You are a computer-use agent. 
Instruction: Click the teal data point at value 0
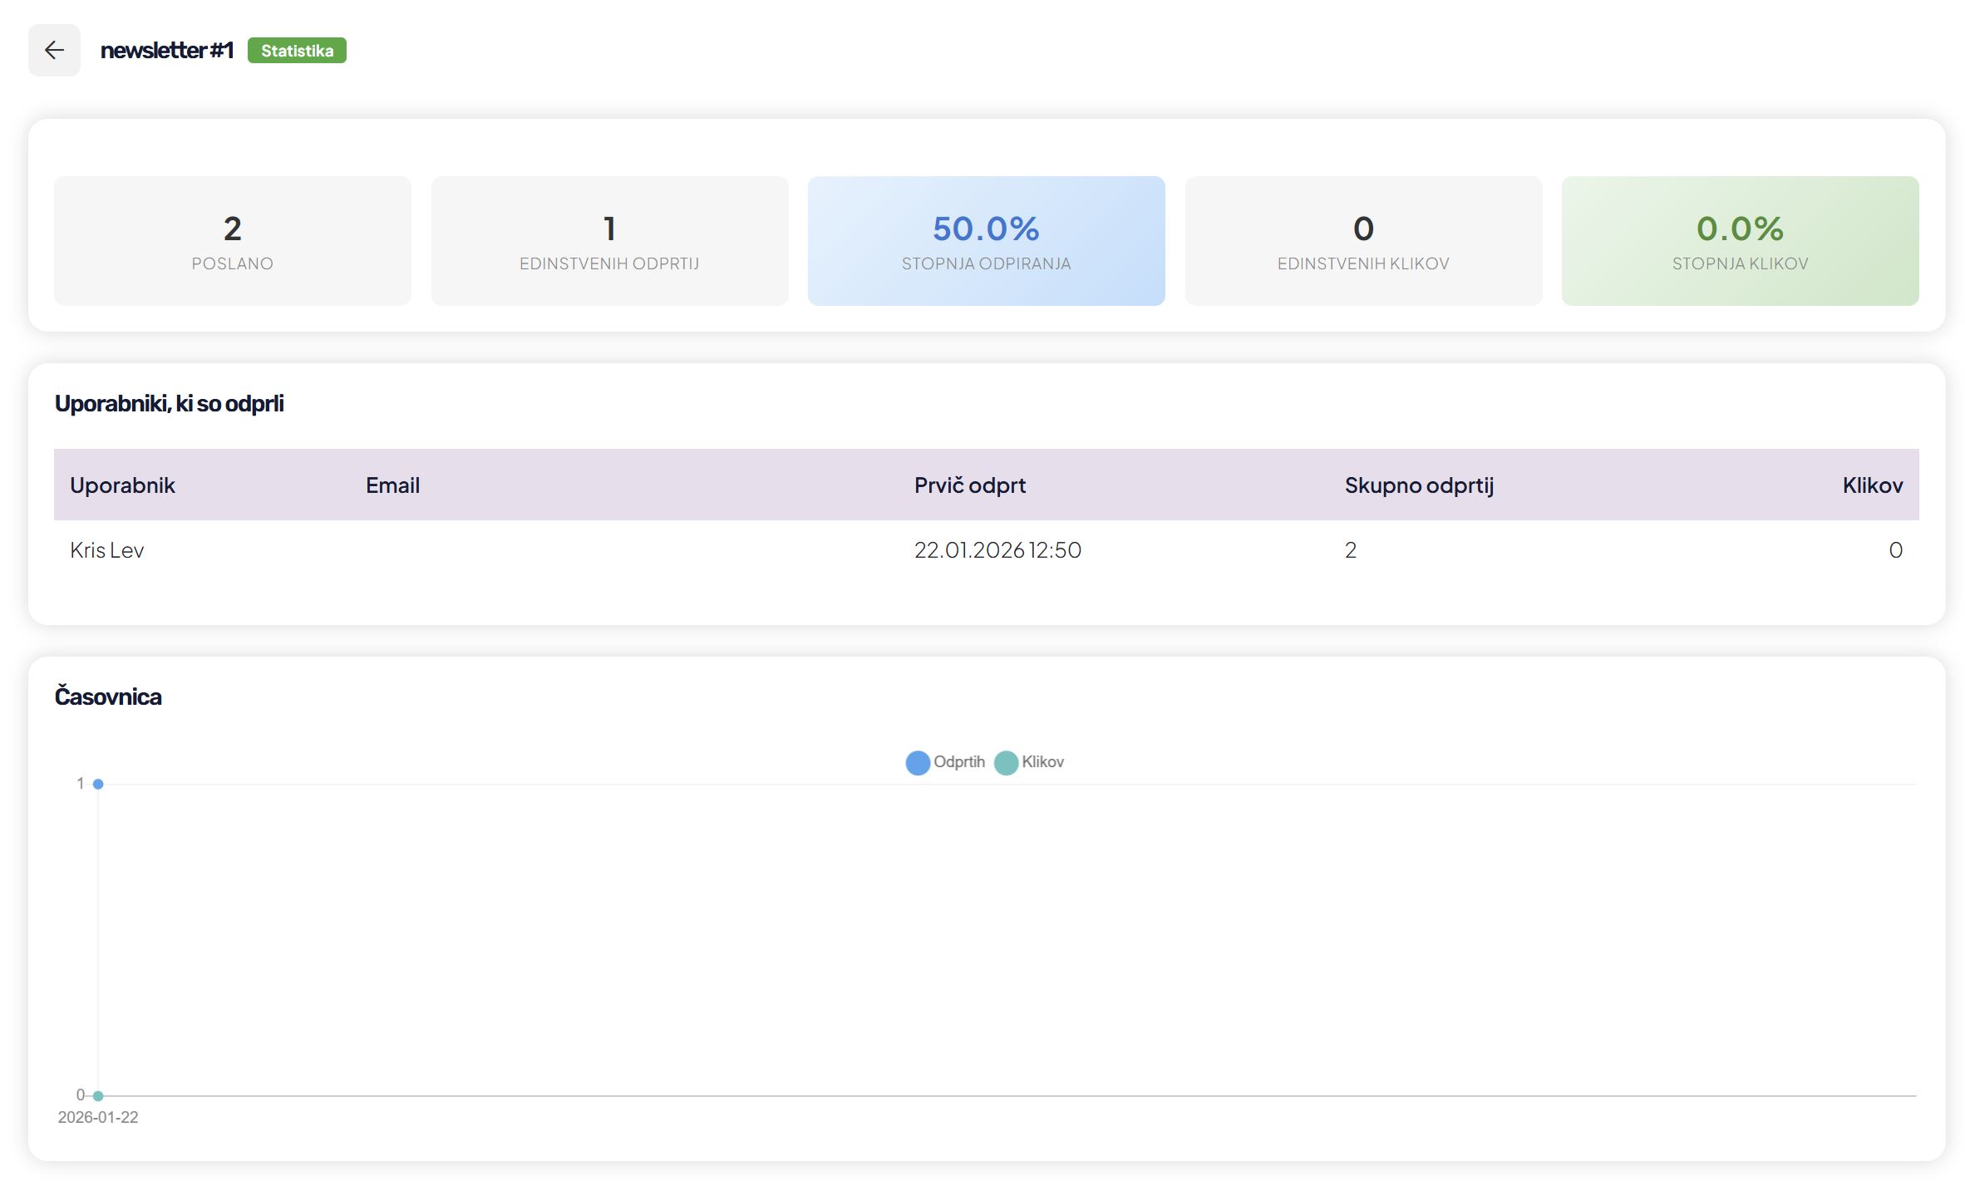pos(98,1095)
